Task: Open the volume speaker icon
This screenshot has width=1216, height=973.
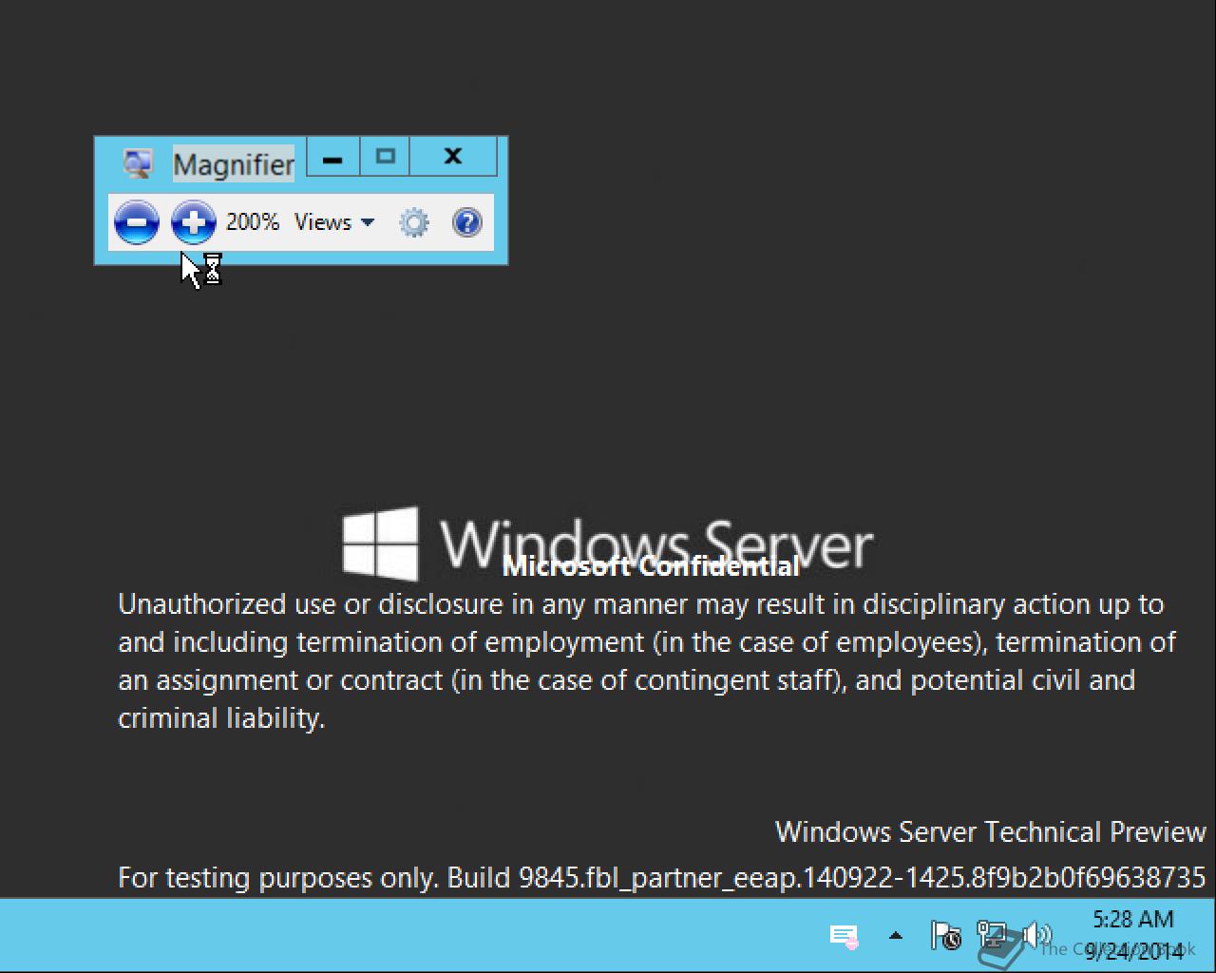Action: coord(1037,936)
